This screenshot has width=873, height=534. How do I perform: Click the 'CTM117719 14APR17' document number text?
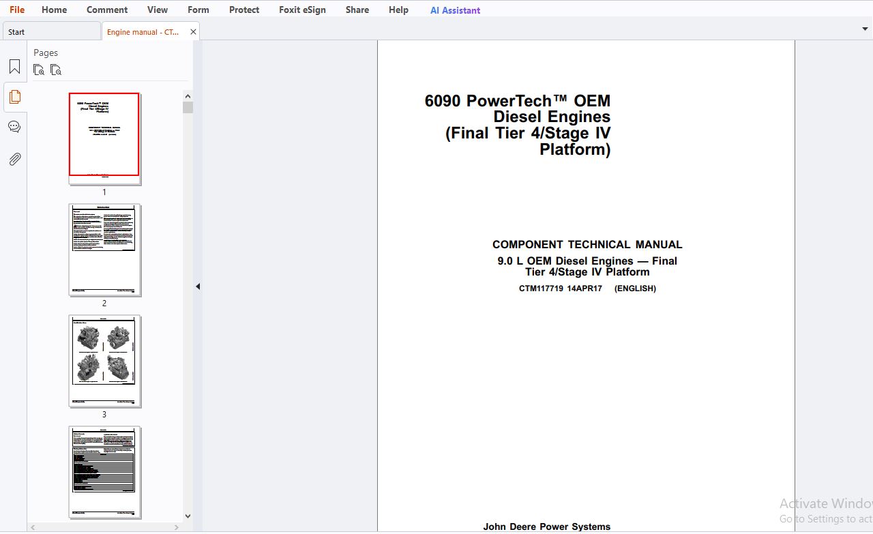[560, 288]
